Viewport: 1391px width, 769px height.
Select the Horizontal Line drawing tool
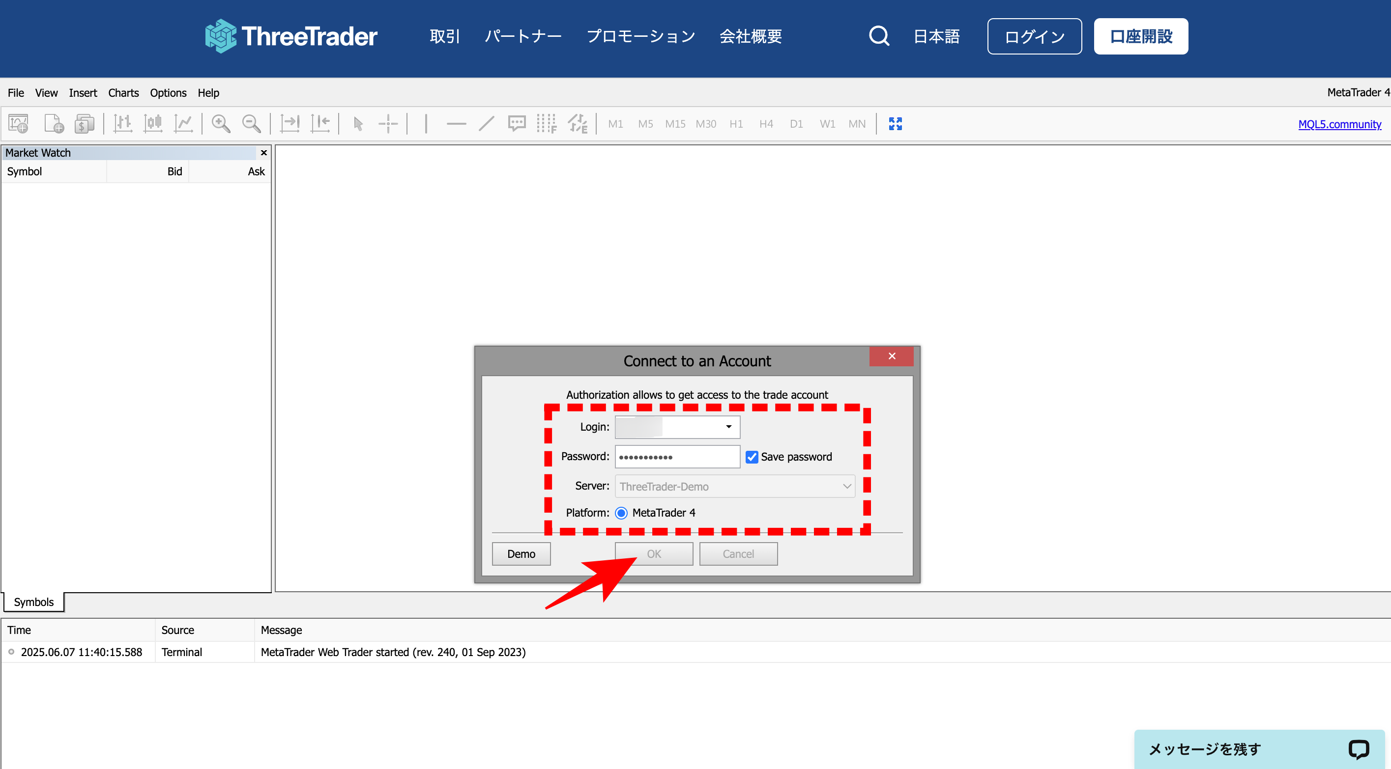click(456, 124)
